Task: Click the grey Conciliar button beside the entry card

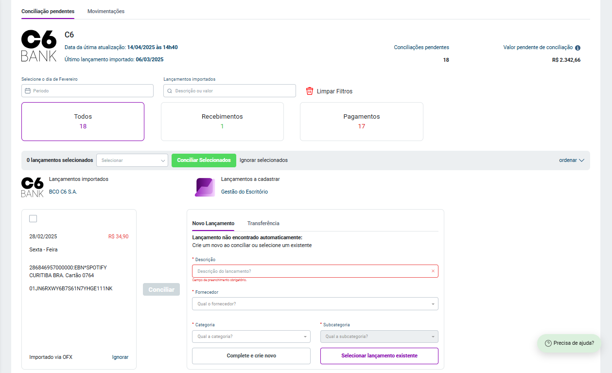Action: [x=161, y=289]
